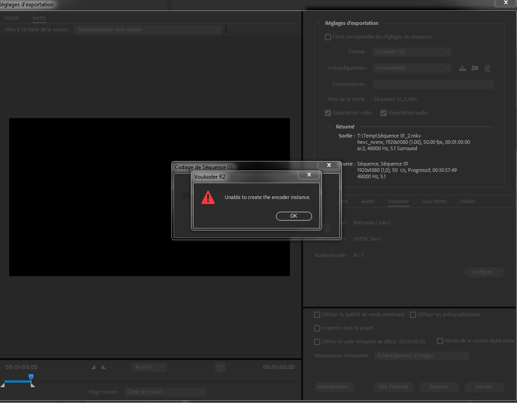This screenshot has width=517, height=403.
Task: Click the Commentaires text field
Action: (x=433, y=85)
